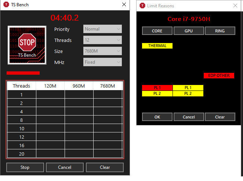Open the Priority dropdown showing Normal
The image size is (243, 181).
(102, 29)
